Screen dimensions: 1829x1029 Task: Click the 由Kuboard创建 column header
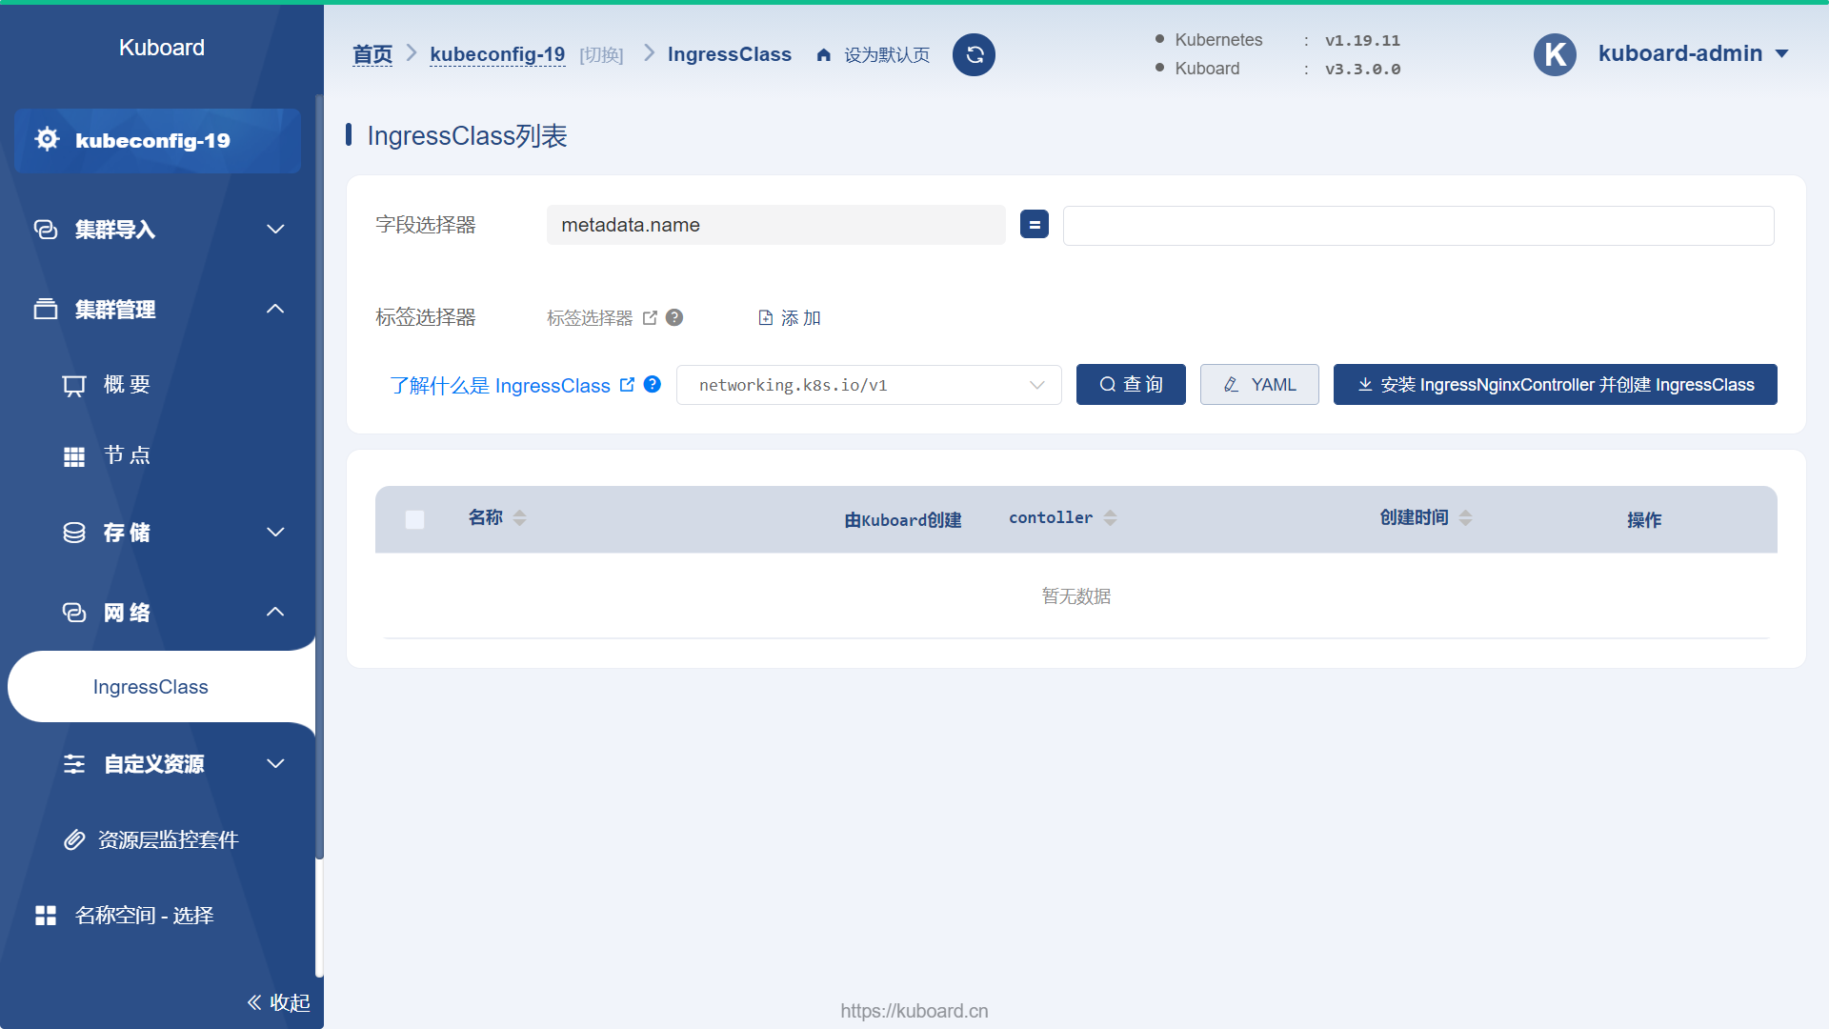point(903,520)
